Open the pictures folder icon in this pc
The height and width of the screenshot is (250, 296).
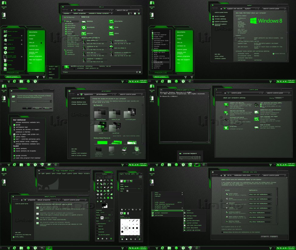(x=84, y=33)
